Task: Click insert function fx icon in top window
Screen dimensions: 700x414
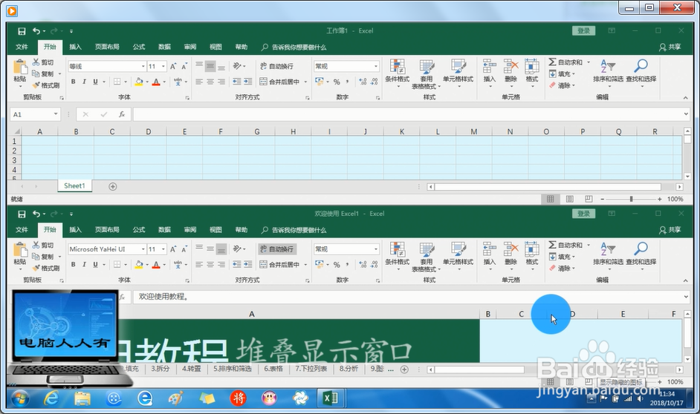Action: pos(121,114)
